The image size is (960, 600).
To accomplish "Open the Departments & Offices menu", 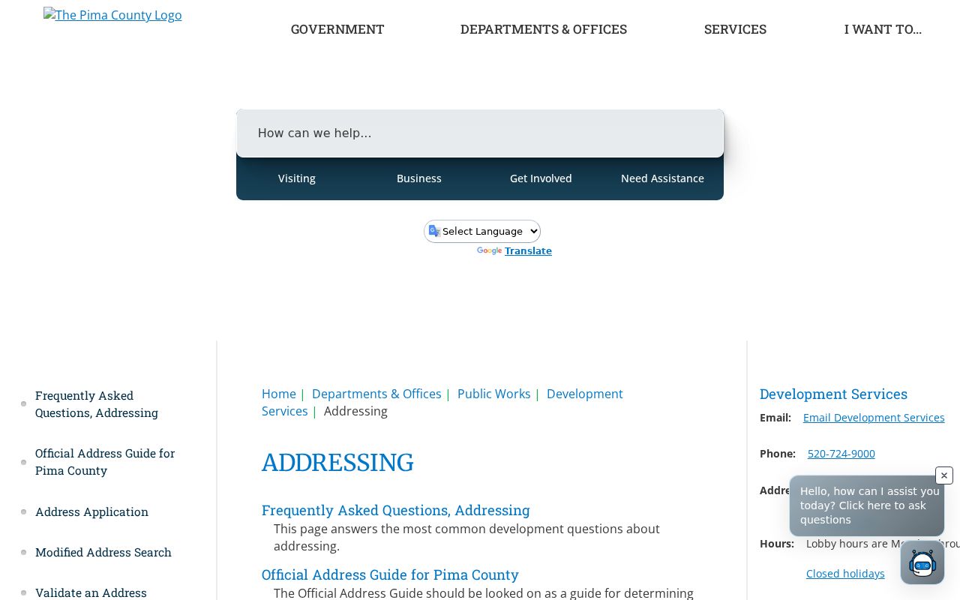I will [x=544, y=29].
